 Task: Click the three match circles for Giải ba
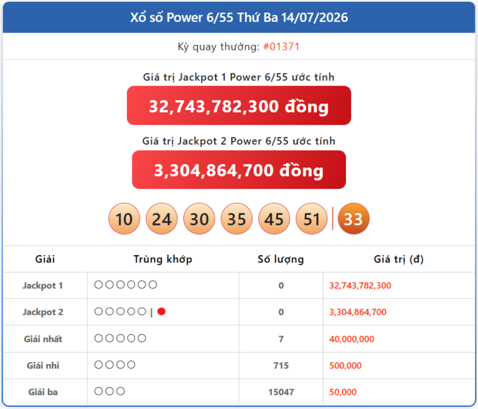[110, 391]
